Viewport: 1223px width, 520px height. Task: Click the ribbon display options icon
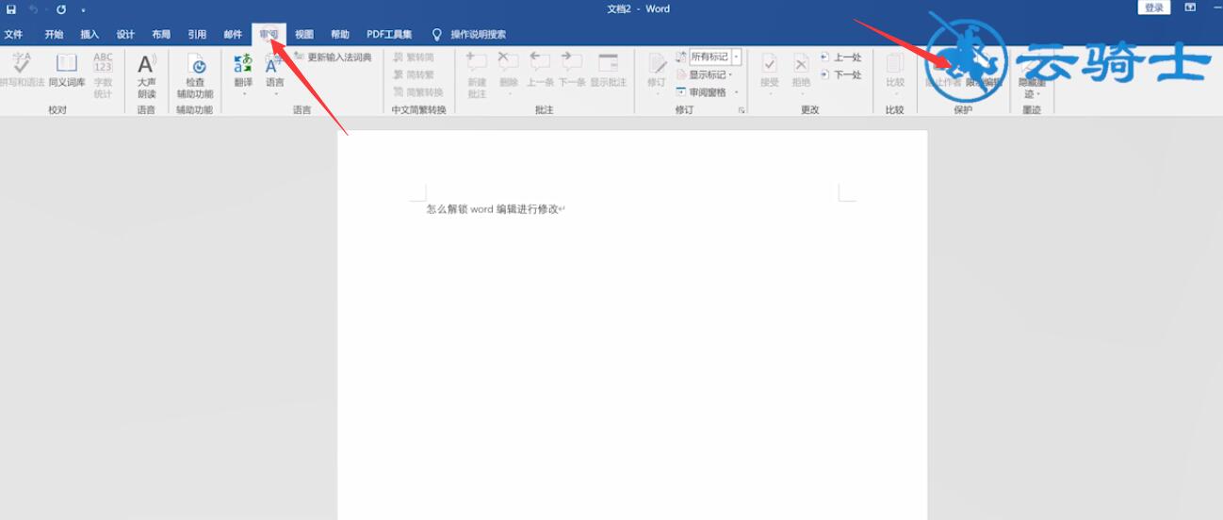[1191, 8]
